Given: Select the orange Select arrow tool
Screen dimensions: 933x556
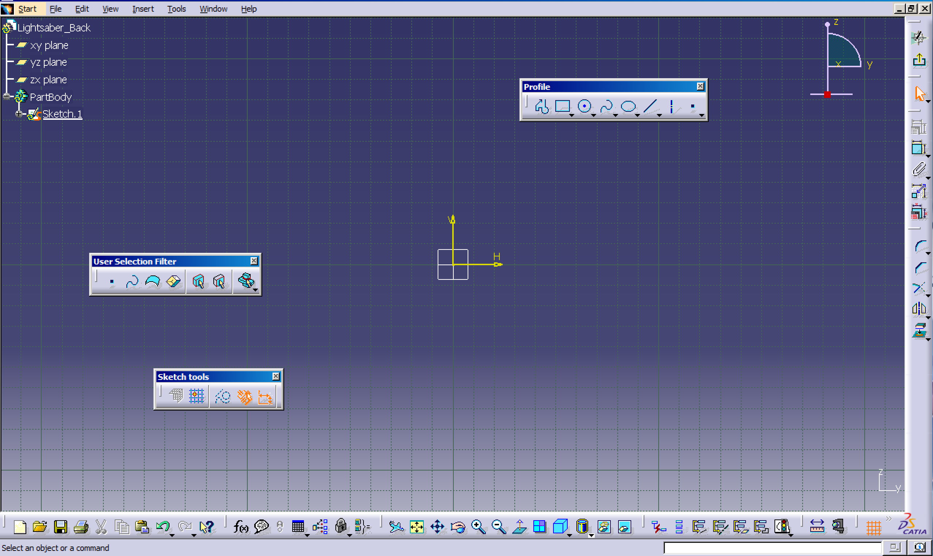Looking at the screenshot, I should (x=919, y=93).
